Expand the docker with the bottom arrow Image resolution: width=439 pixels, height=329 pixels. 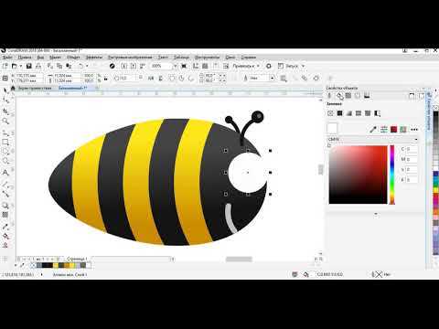point(376,214)
